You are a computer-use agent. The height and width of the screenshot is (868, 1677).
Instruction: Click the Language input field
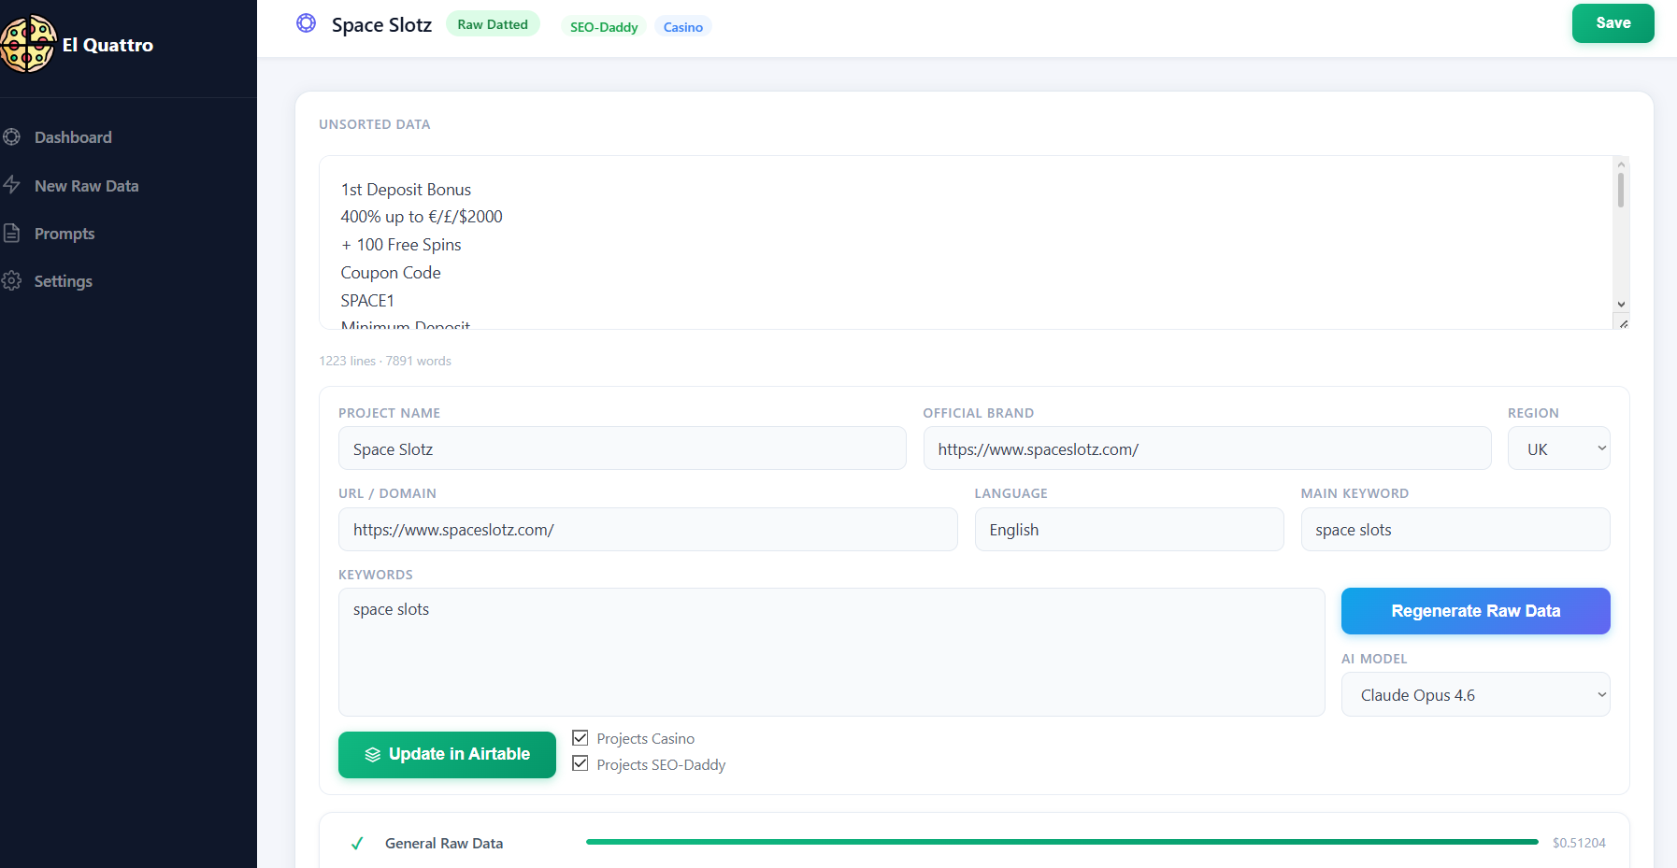point(1129,530)
